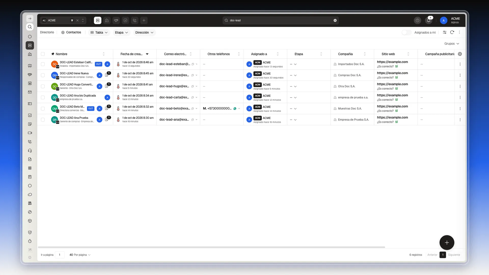
Task: Open https://example.com link in Esteban row
Action: (392, 62)
